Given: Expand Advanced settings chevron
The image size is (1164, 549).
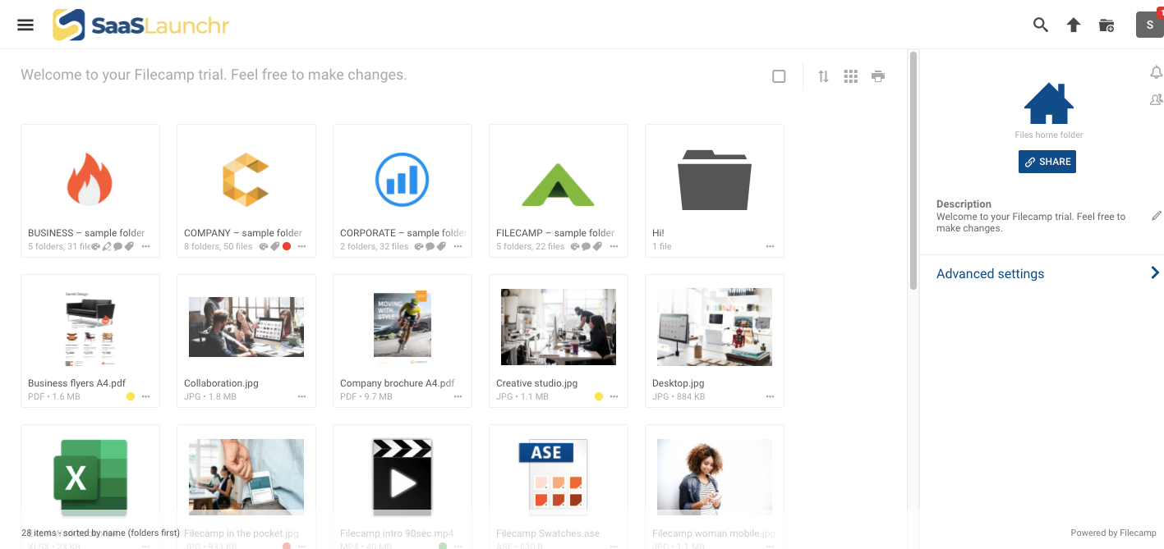Looking at the screenshot, I should (x=1154, y=273).
